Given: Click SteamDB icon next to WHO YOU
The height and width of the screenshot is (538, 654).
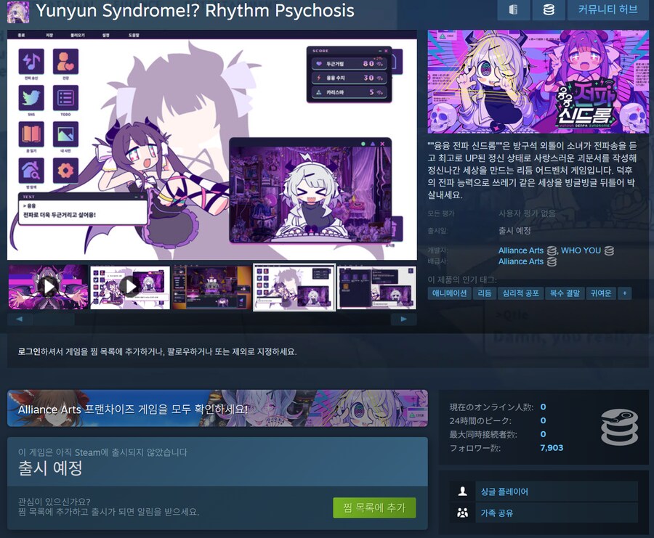Looking at the screenshot, I should click(609, 250).
